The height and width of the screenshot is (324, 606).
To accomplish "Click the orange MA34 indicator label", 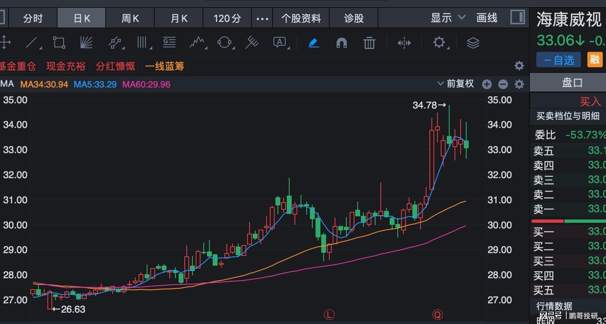I will 44,84.
